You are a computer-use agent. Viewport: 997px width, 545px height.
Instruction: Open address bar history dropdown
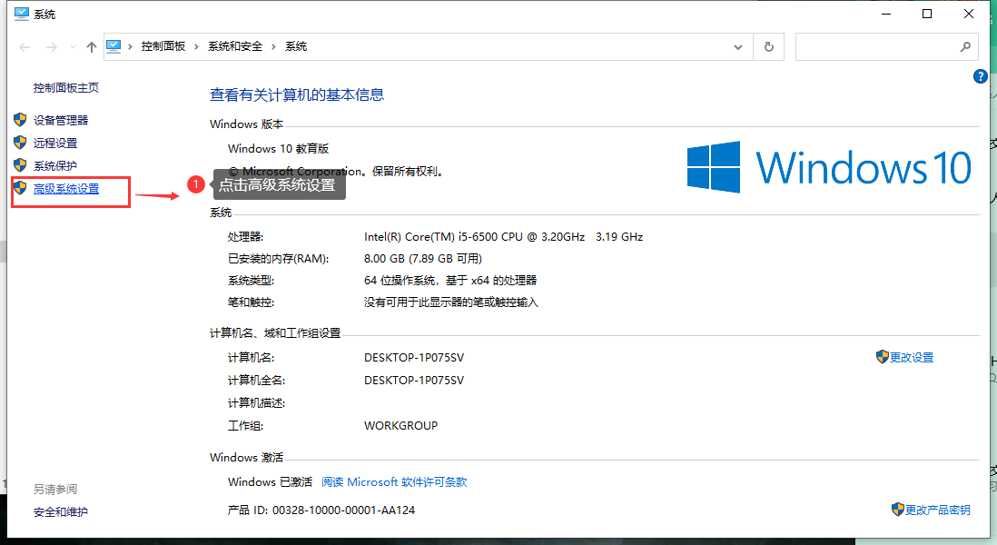(x=738, y=47)
